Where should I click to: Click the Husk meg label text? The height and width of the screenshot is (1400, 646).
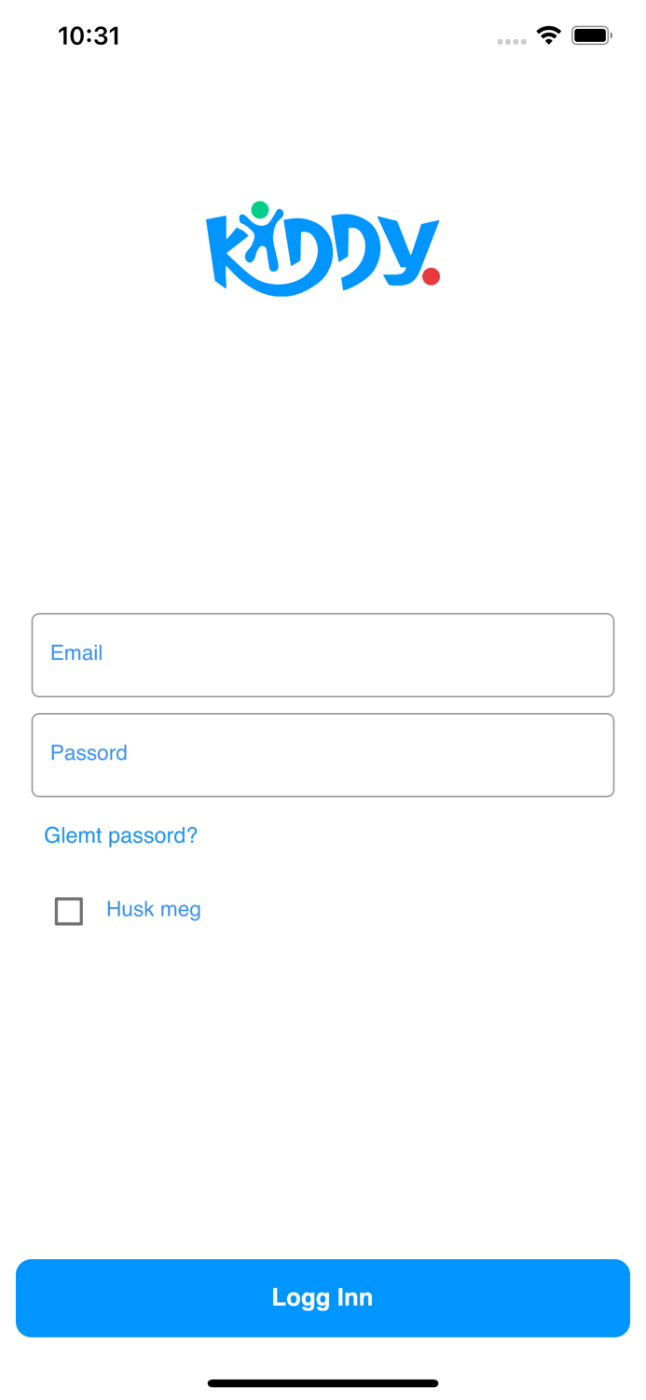[x=154, y=910]
